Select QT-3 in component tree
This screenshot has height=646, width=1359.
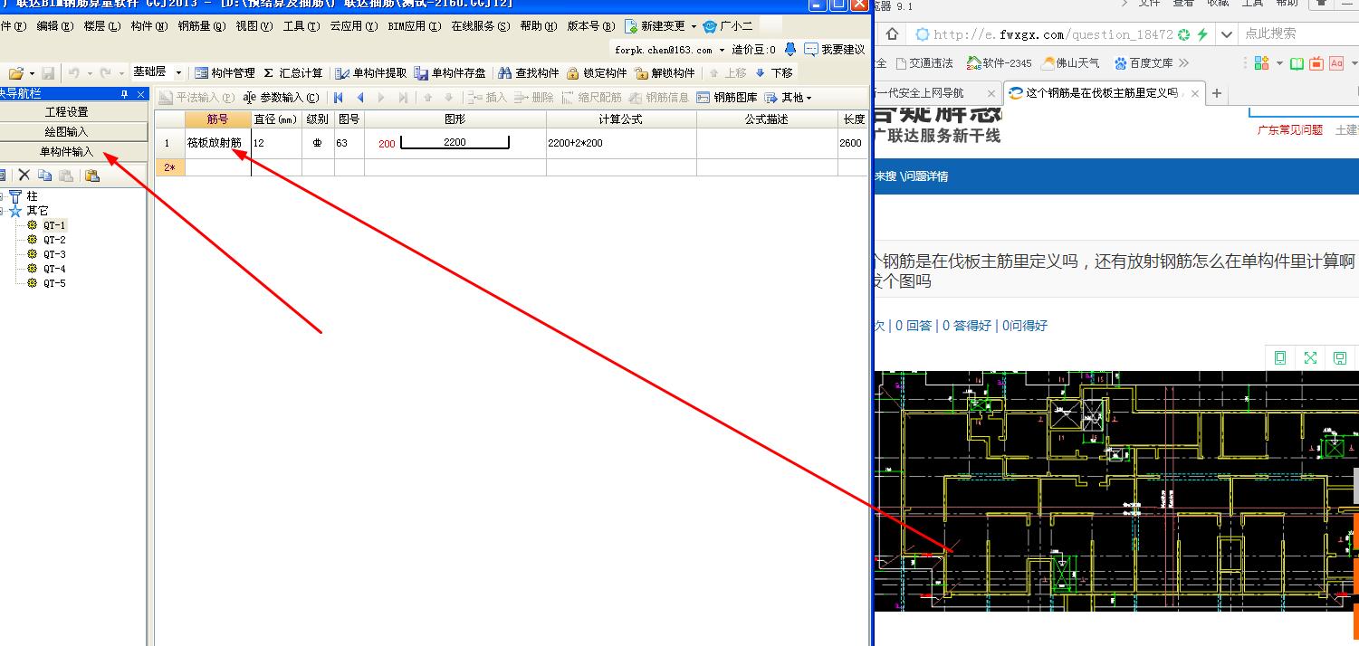54,254
